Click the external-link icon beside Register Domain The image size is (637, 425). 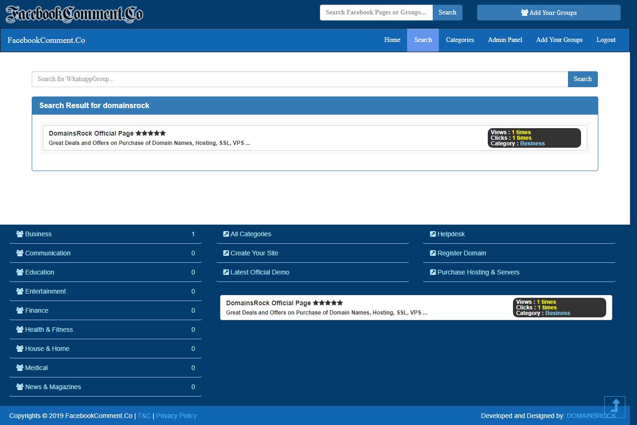(433, 253)
